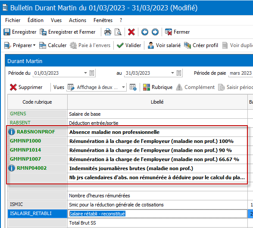
Task: Click the red X delete toolbar icon
Action: tap(131, 32)
